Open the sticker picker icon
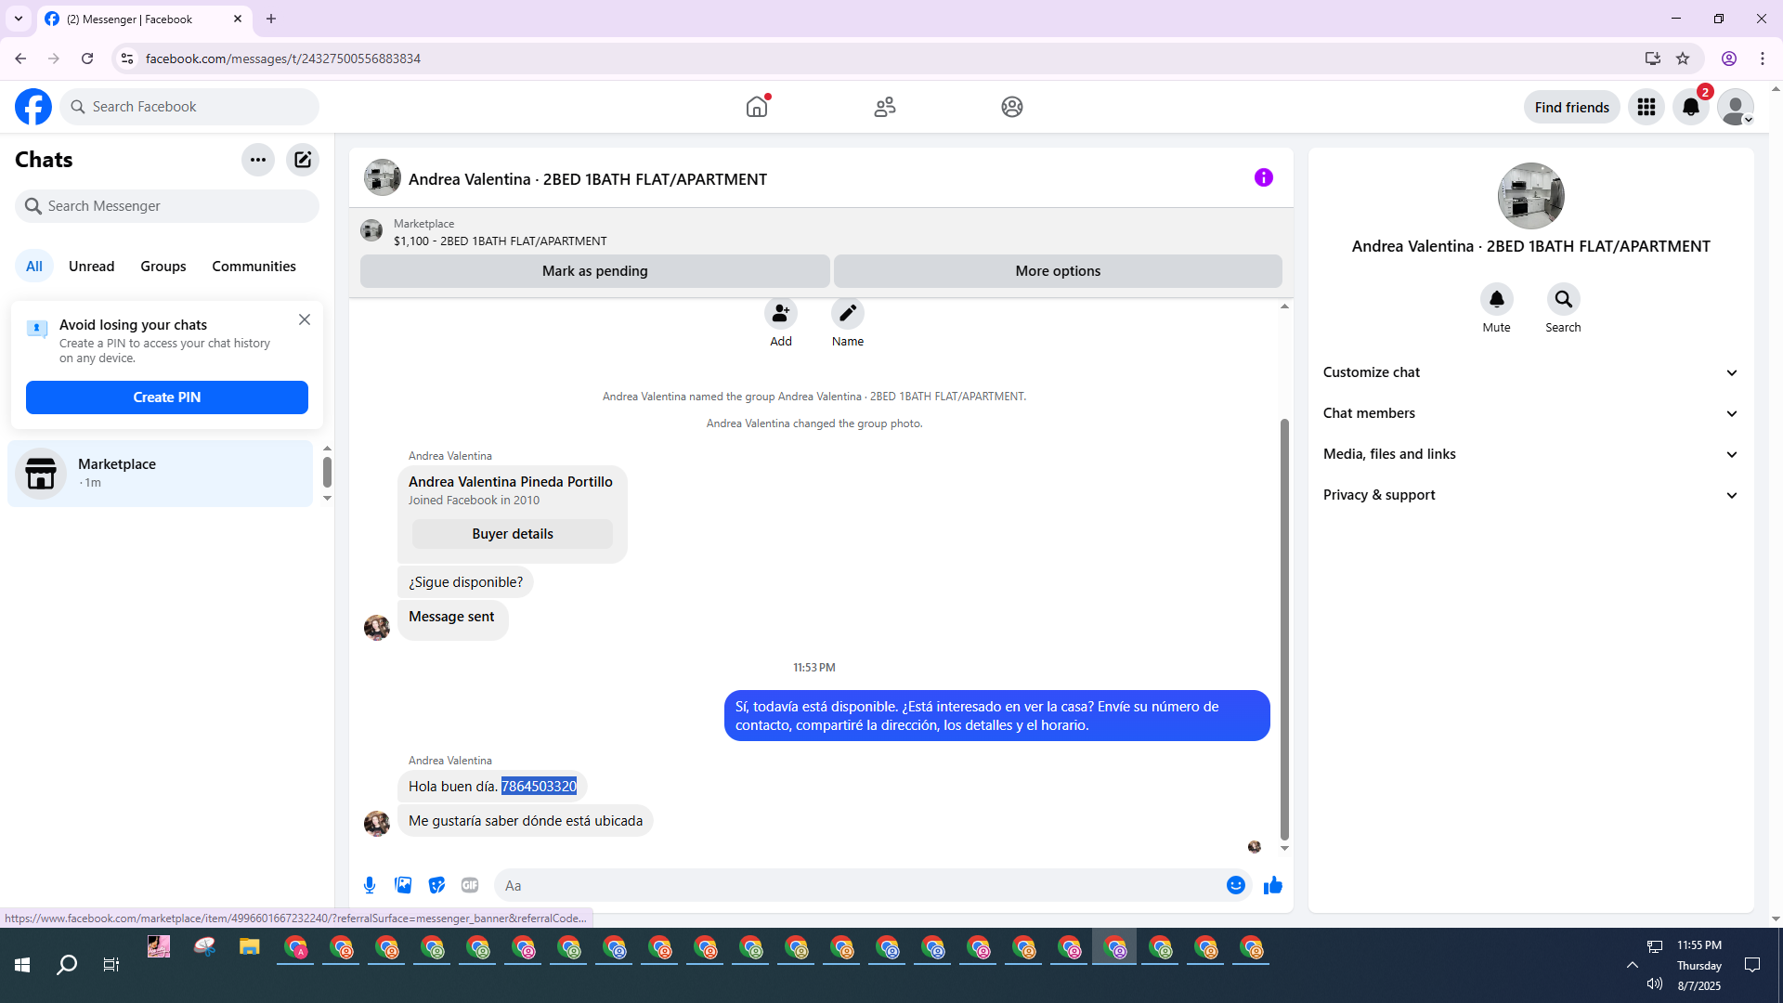Image resolution: width=1783 pixels, height=1003 pixels. pyautogui.click(x=436, y=885)
